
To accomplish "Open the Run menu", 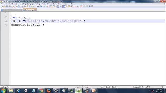I will [54, 4].
